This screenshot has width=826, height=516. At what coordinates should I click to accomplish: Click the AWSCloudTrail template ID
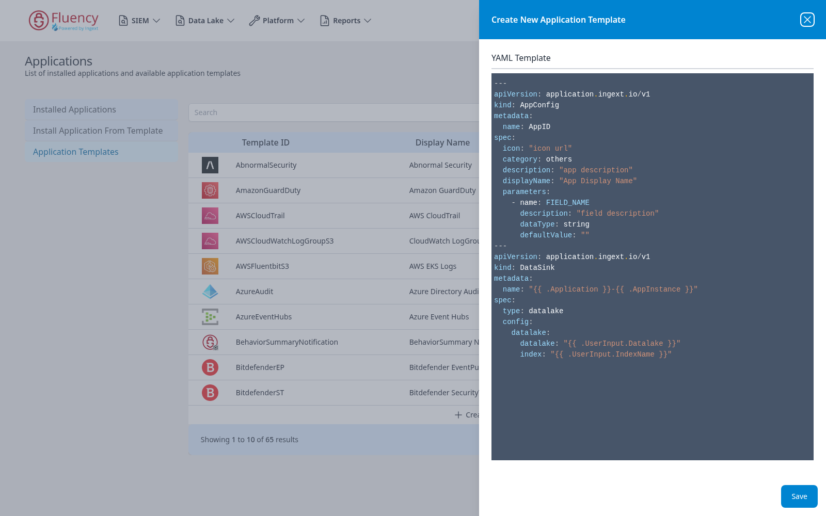click(x=260, y=216)
